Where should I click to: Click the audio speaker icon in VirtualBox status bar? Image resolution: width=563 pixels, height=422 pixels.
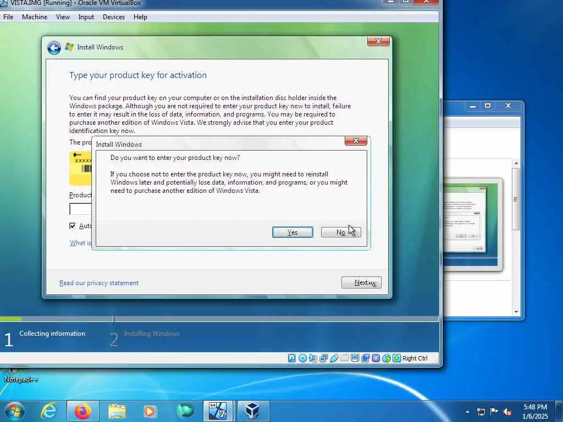tap(313, 358)
